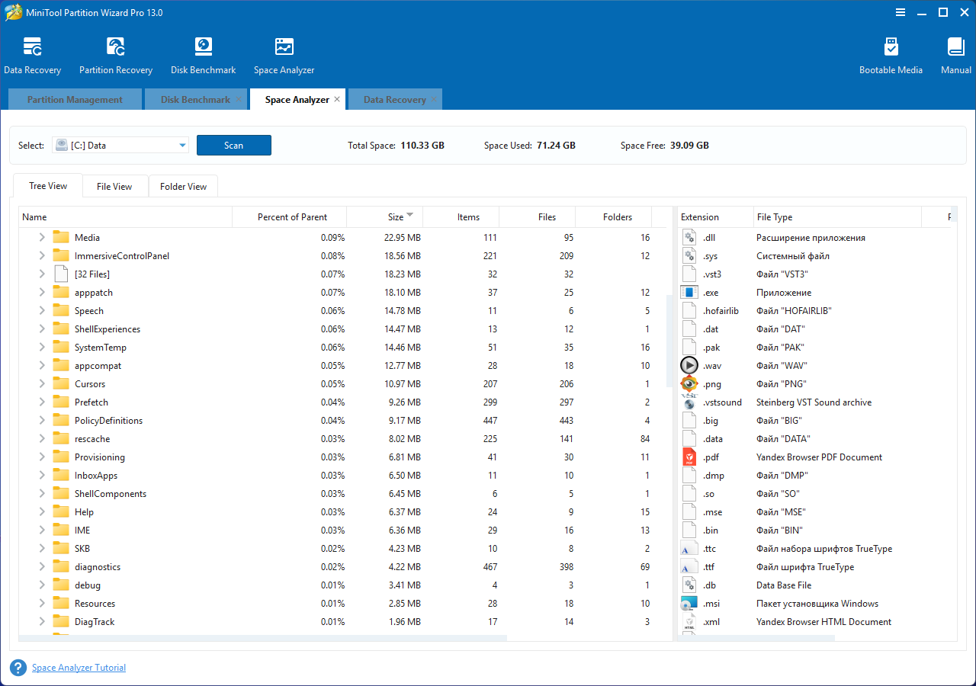Open the Data Recovery toolbar icon
976x686 pixels.
coord(33,47)
